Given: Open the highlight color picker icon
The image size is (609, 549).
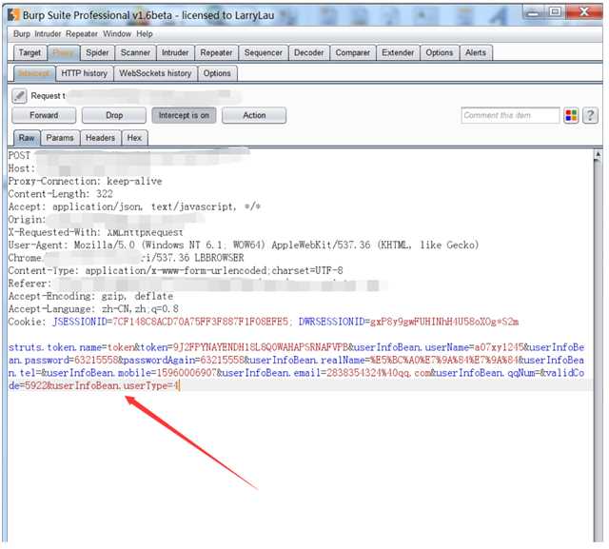Looking at the screenshot, I should (x=571, y=115).
